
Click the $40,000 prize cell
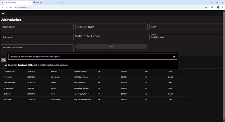[124, 99]
